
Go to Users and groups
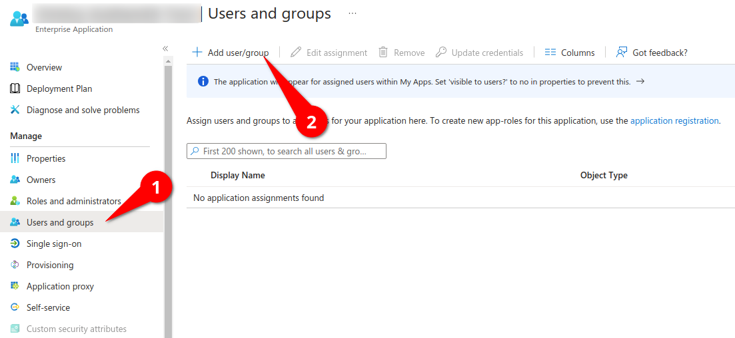click(60, 222)
